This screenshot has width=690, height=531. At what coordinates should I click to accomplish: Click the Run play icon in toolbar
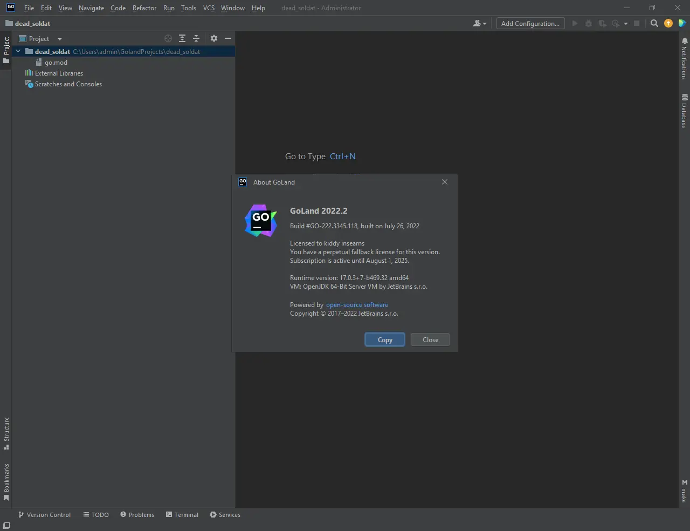(575, 24)
